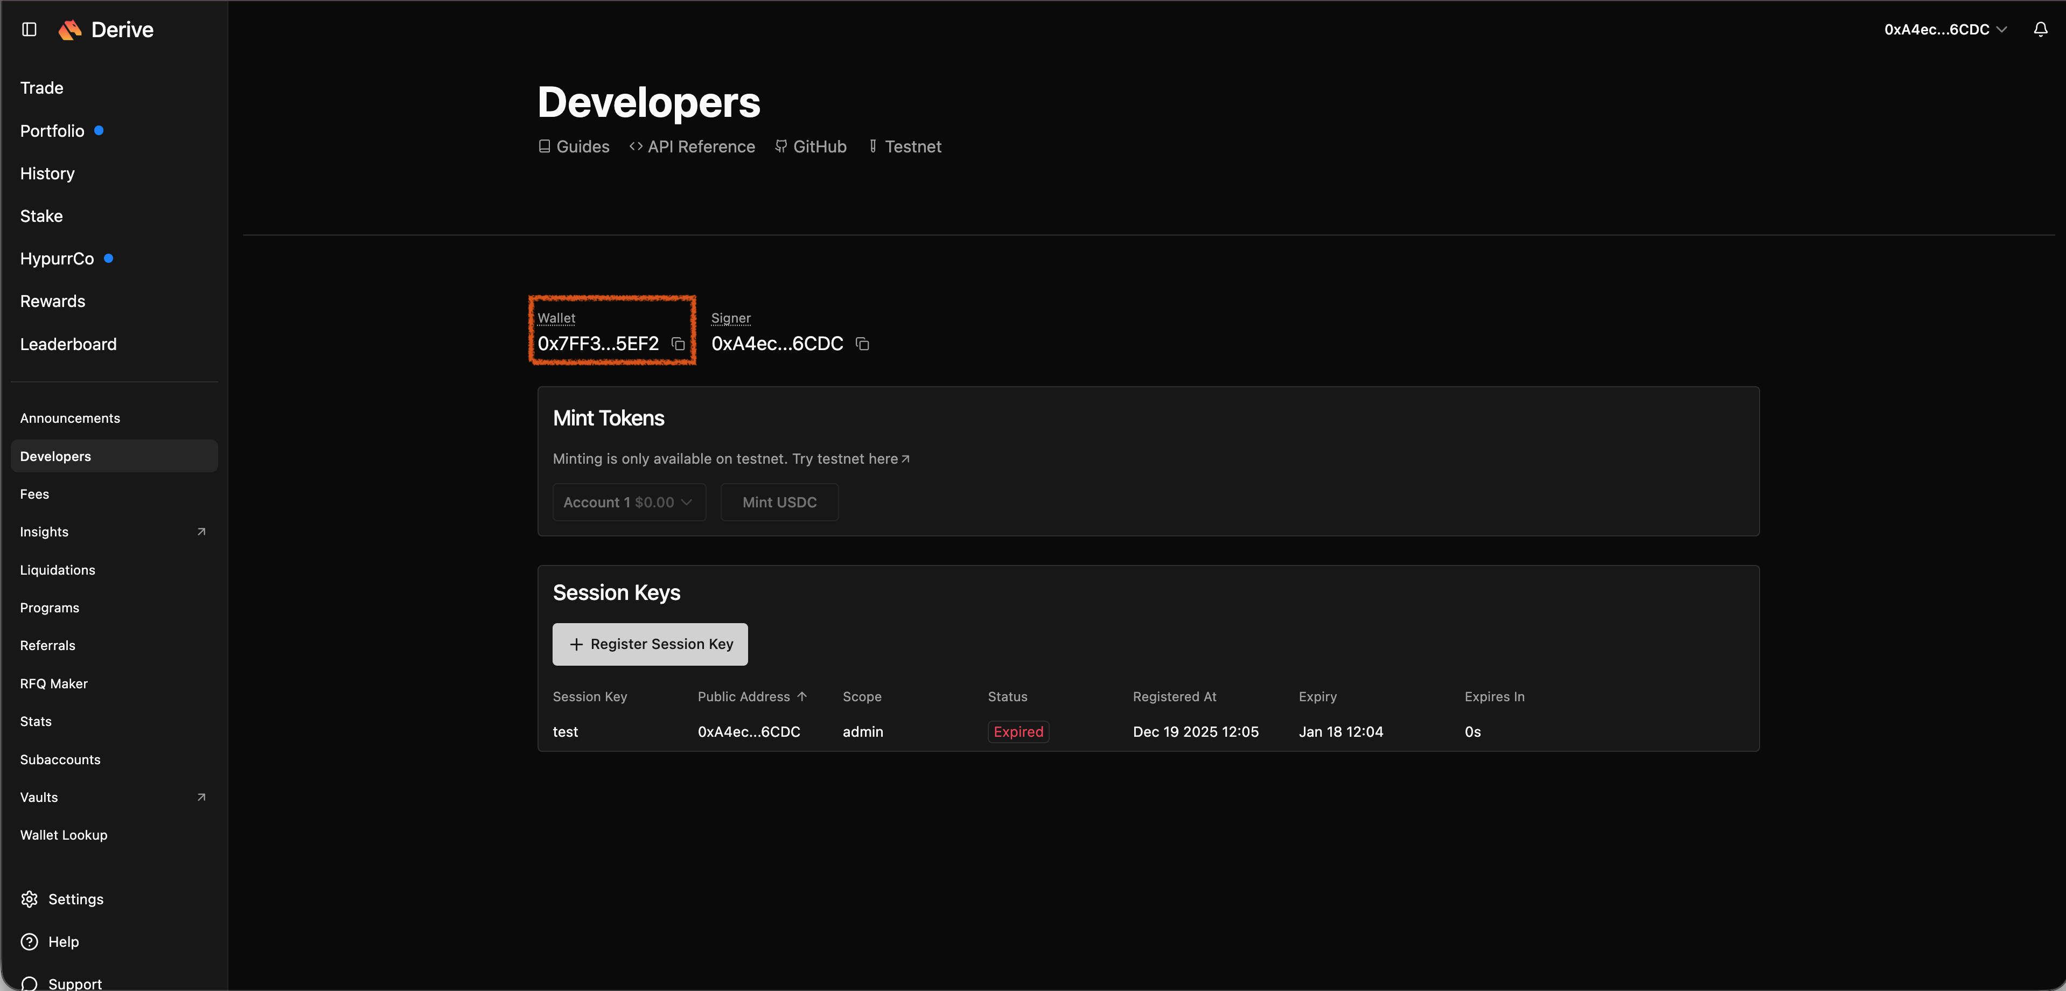Copy the Signer address
This screenshot has width=2066, height=991.
point(862,344)
